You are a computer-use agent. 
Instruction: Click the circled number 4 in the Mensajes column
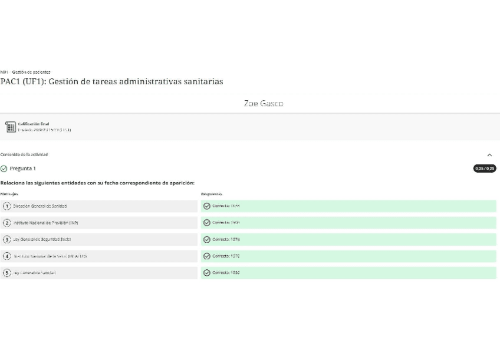tap(7, 256)
